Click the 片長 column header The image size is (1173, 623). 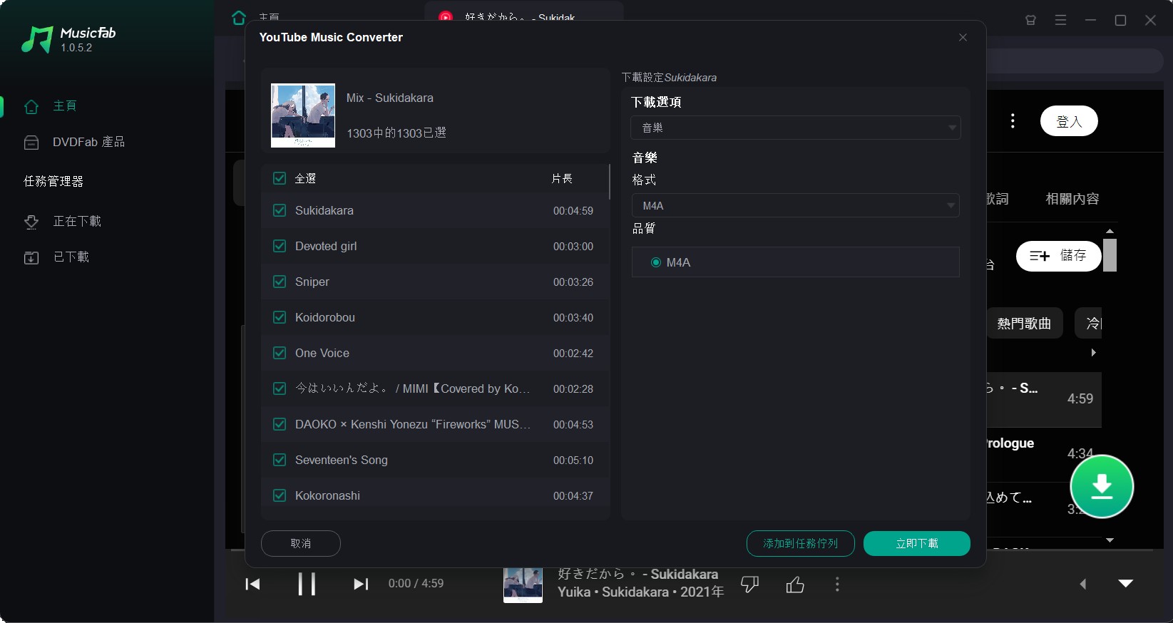click(562, 178)
